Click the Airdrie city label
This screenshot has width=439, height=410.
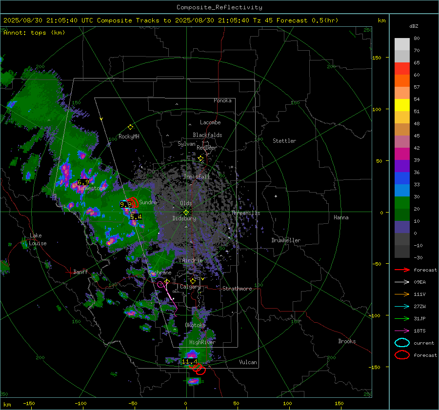[192, 260]
